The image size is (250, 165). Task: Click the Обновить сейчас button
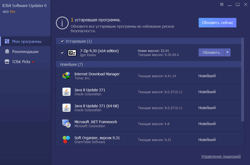(x=217, y=23)
